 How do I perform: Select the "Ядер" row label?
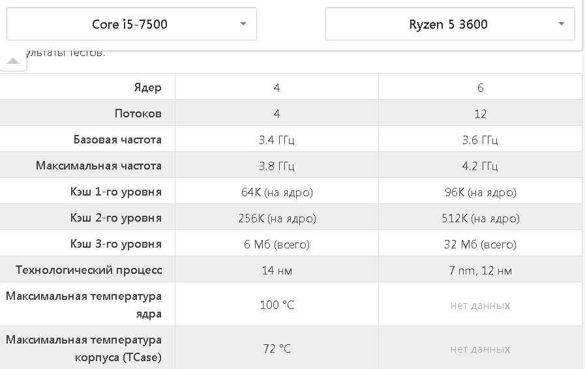[146, 87]
